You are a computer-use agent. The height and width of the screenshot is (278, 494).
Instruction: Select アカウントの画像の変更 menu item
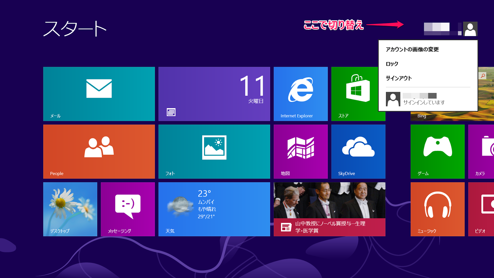412,49
